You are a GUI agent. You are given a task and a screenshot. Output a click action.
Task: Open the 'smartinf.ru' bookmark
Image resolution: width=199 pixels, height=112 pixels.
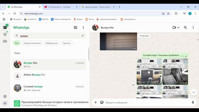pyautogui.click(x=30, y=19)
